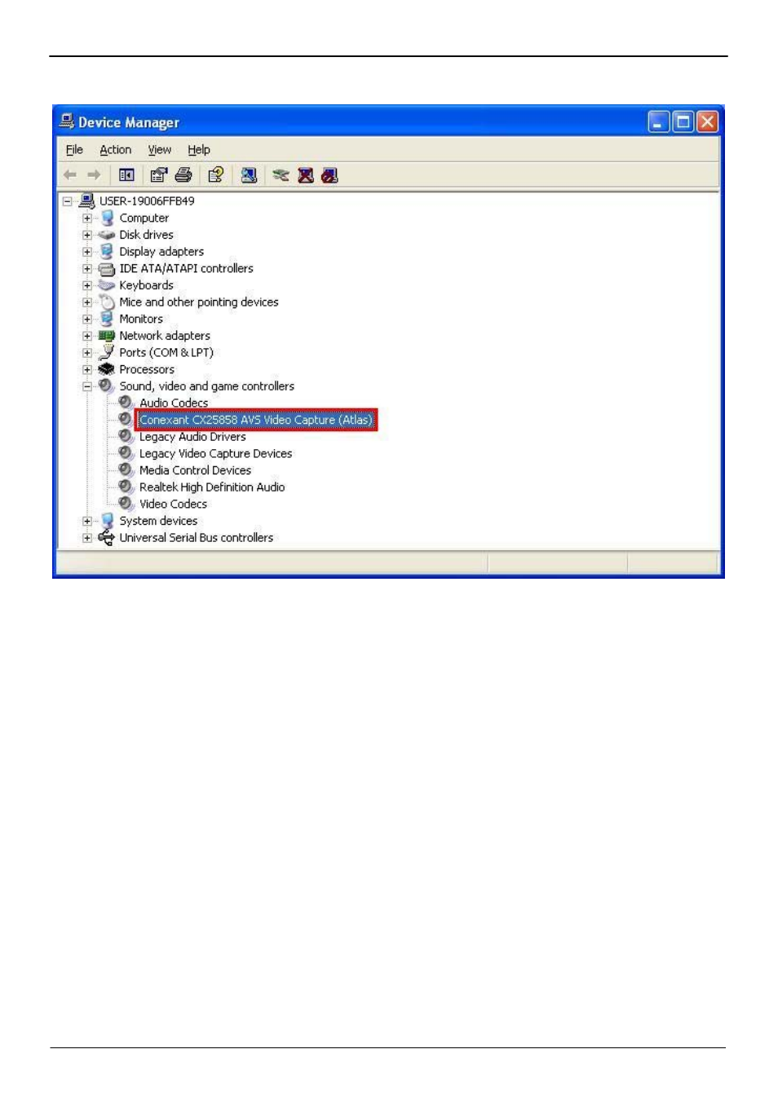Open the View menu
Image resolution: width=778 pixels, height=1102 pixels.
pyautogui.click(x=159, y=150)
